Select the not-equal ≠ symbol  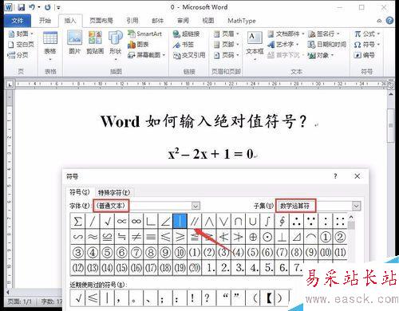pyautogui.click(x=136, y=237)
